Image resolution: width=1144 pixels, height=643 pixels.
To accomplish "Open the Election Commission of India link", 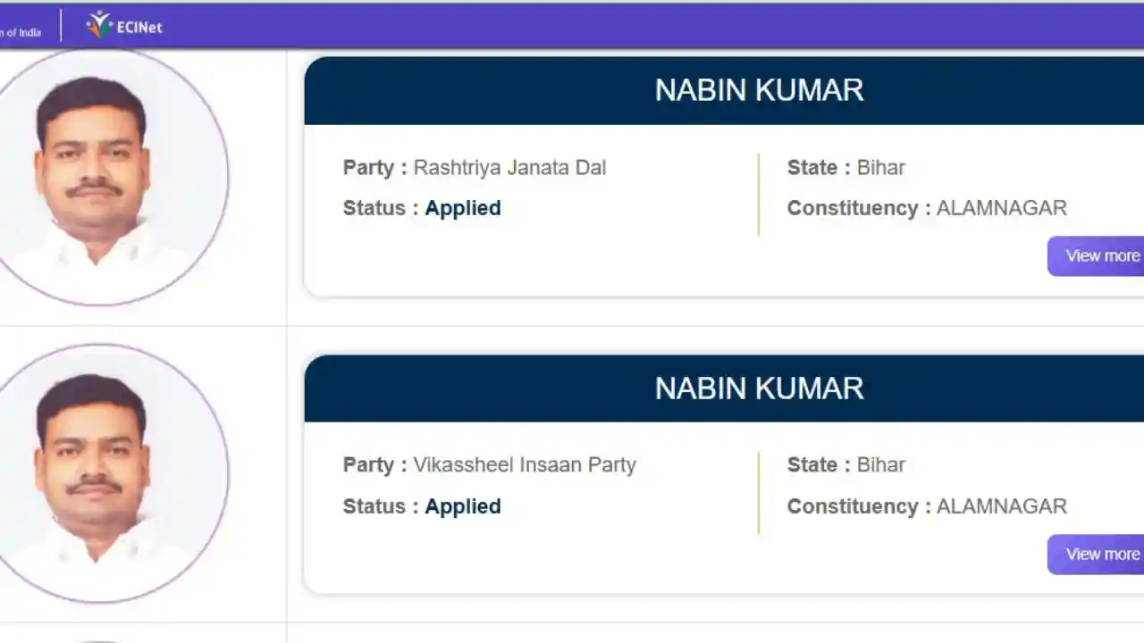I will [x=21, y=32].
